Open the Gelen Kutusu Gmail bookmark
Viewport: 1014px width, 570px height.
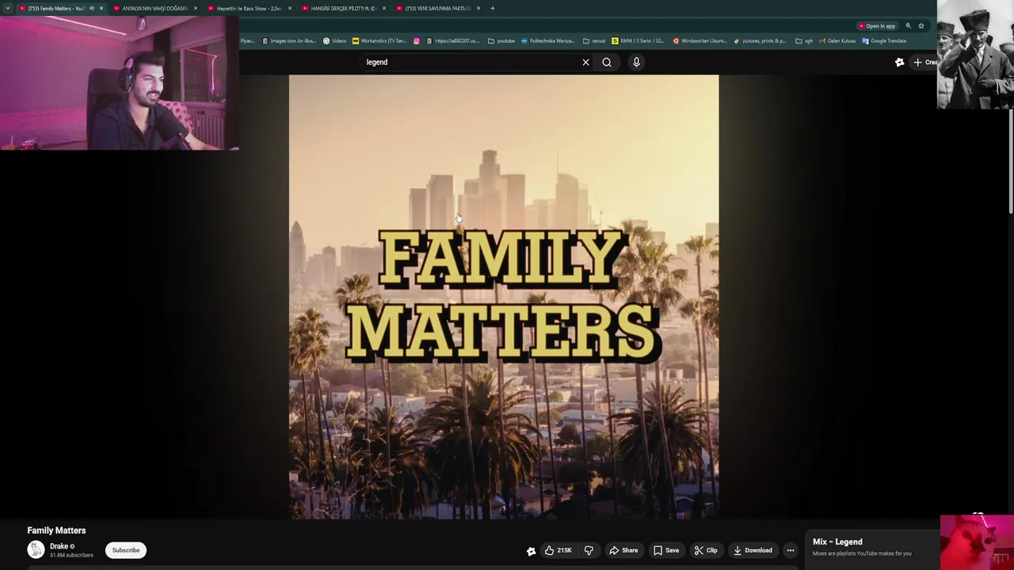pos(837,41)
